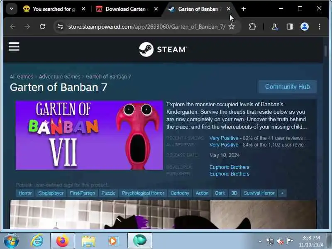Open the Chrome profile avatar
332x249 pixels.
(x=305, y=27)
